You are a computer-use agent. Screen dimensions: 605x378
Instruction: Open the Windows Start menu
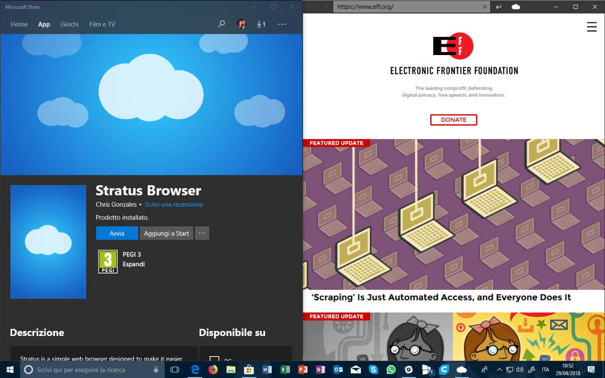[10, 370]
